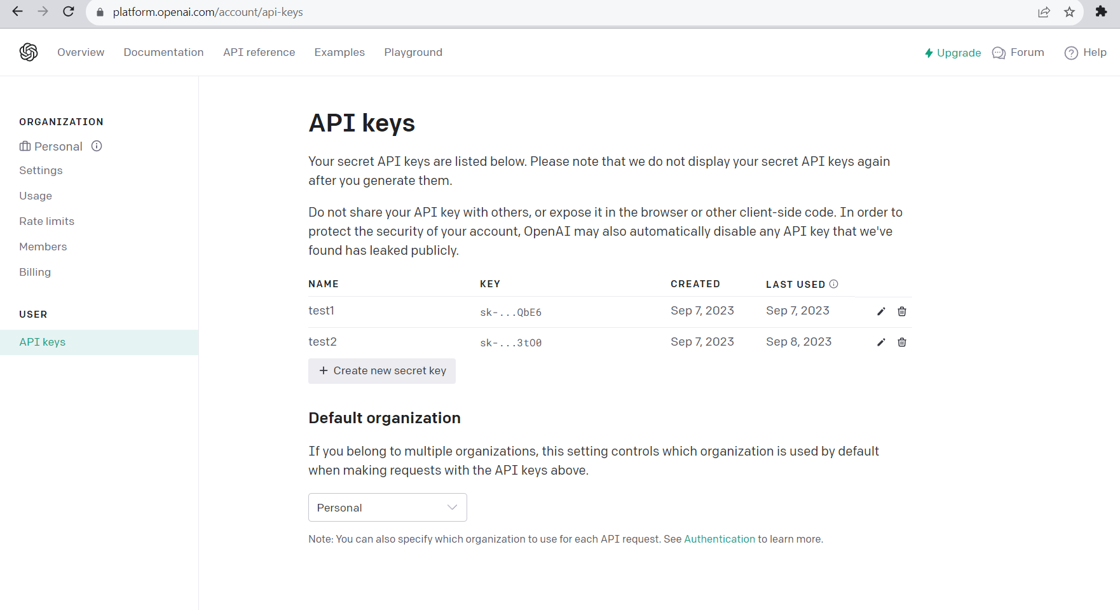
Task: Click Create new secret key button
Action: pyautogui.click(x=382, y=371)
